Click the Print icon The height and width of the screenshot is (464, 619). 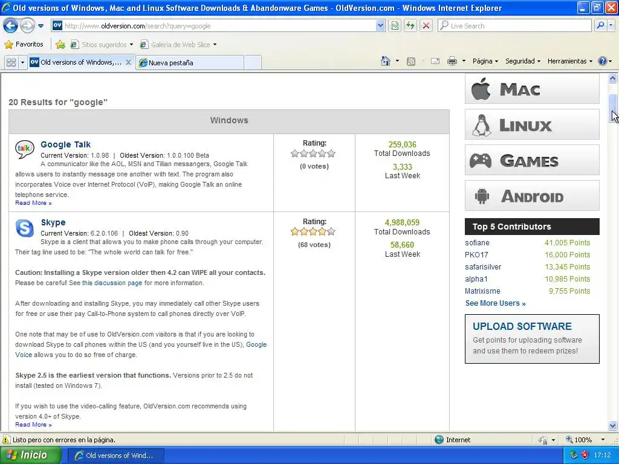[452, 61]
